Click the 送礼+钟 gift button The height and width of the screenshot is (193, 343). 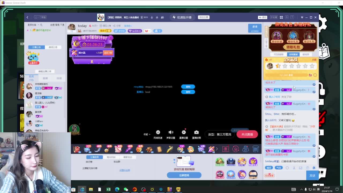click(x=108, y=53)
